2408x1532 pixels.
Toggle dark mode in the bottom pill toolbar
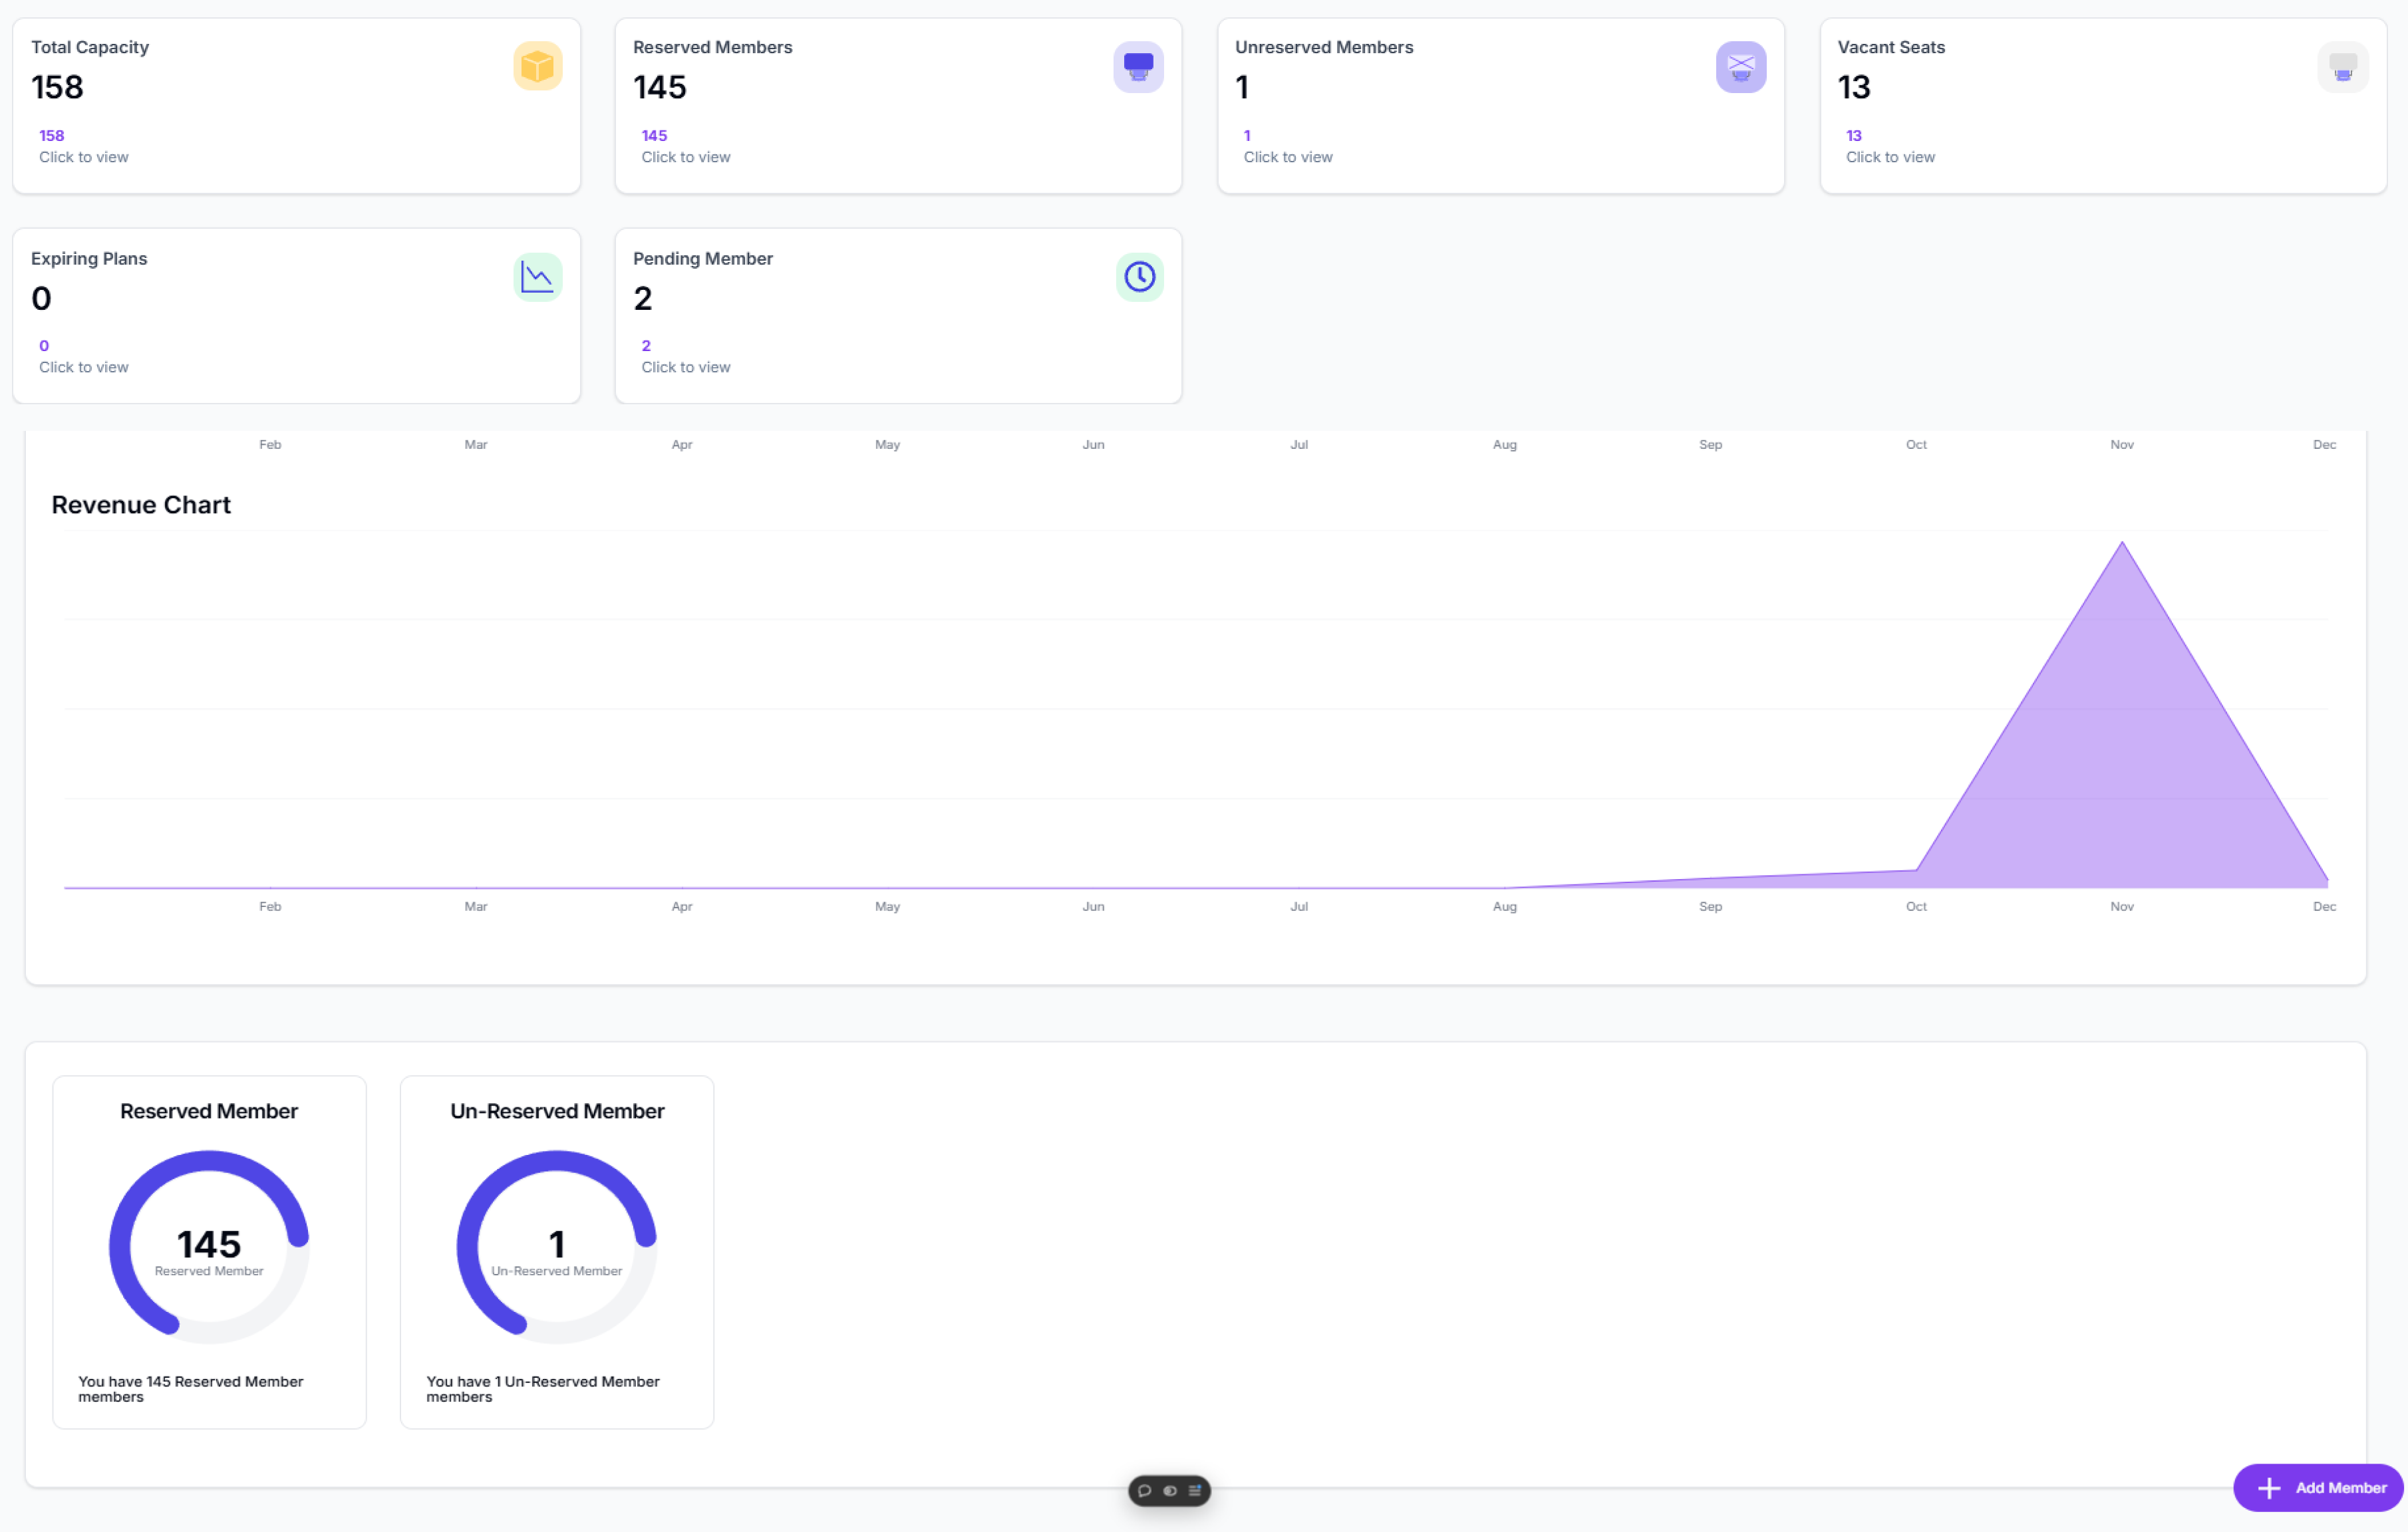[x=1169, y=1490]
